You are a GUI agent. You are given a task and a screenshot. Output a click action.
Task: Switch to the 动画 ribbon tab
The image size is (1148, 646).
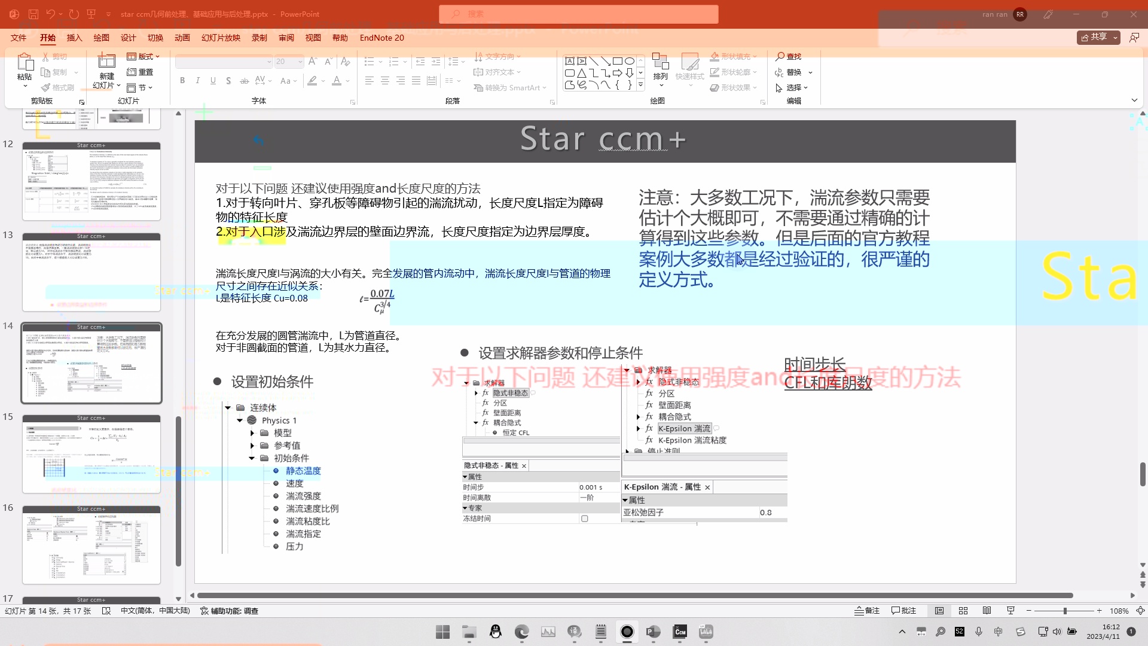coord(182,38)
